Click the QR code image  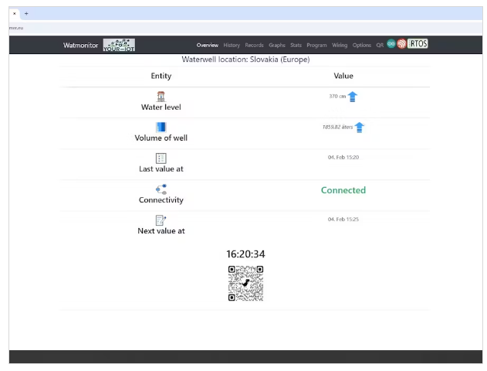point(245,283)
